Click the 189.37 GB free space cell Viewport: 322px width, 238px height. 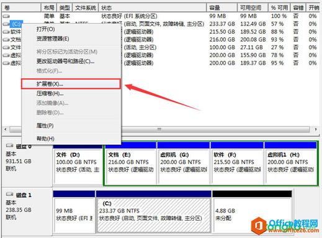pos(253,63)
